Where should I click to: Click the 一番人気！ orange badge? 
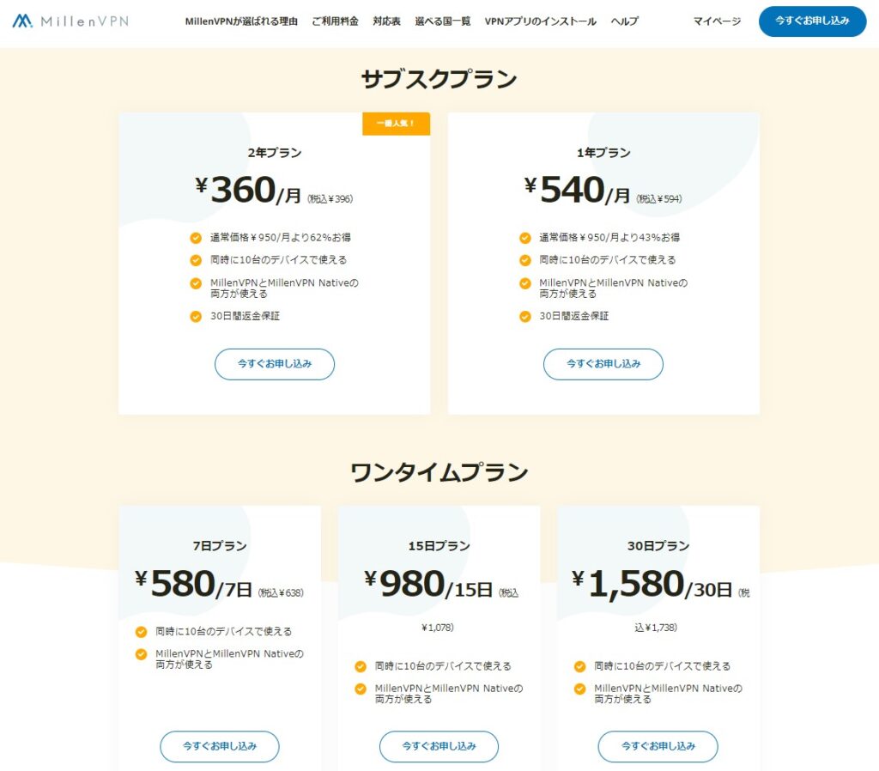pos(396,124)
